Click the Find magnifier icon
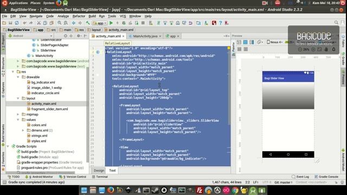This screenshot has width=347, height=195. (59, 23)
